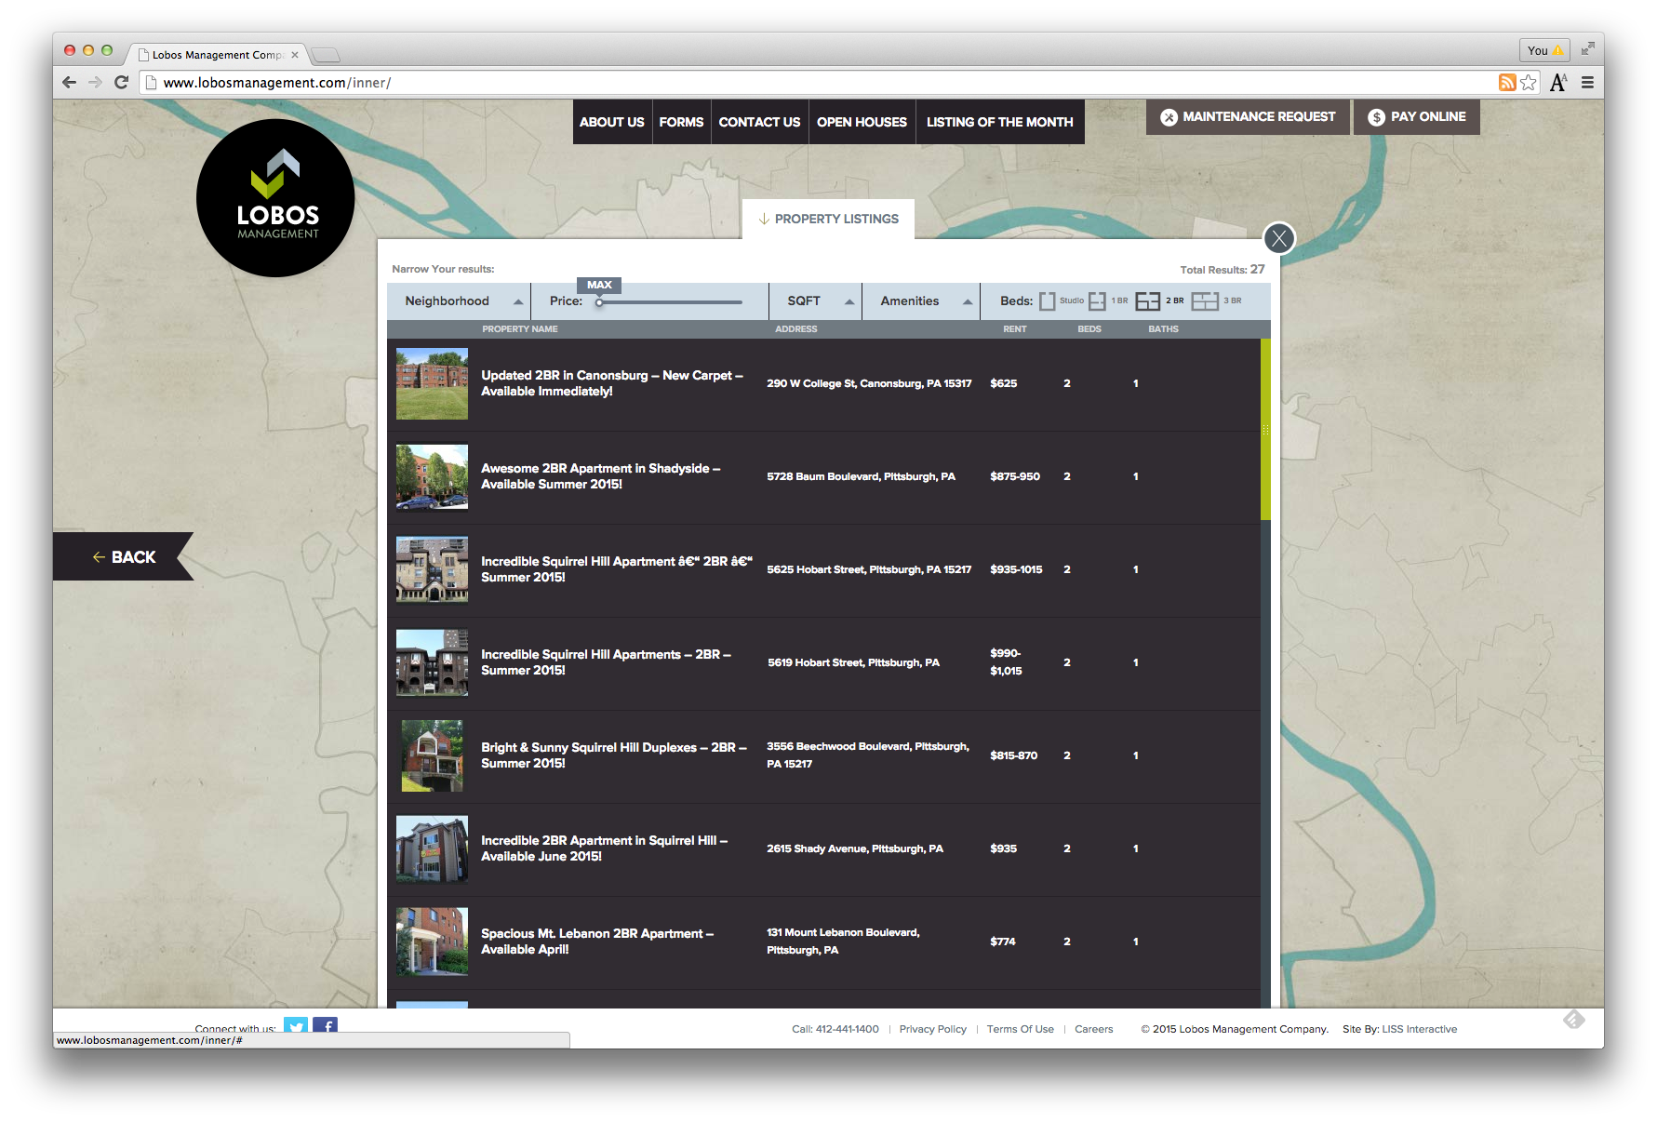Click the RSS feed icon in address bar

pyautogui.click(x=1507, y=83)
